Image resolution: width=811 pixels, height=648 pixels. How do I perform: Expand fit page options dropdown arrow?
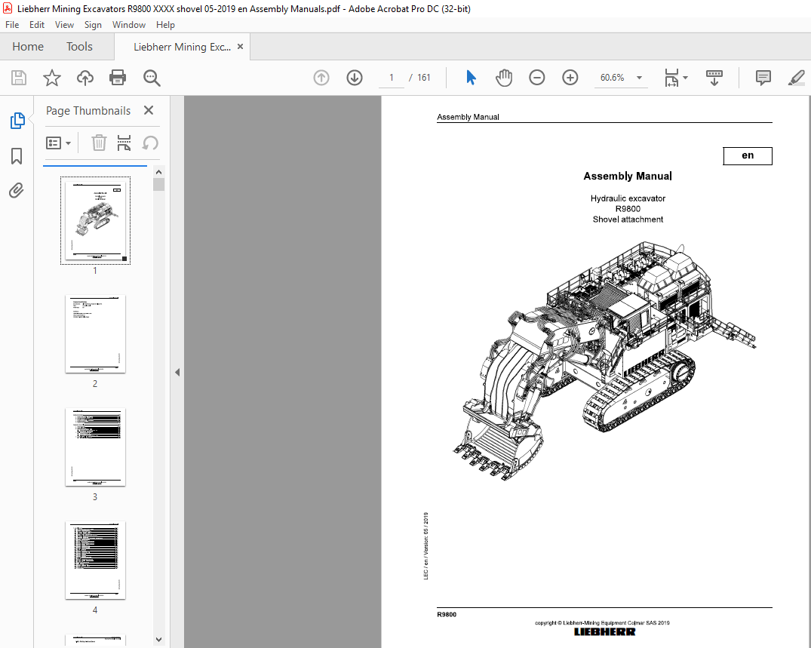click(685, 78)
